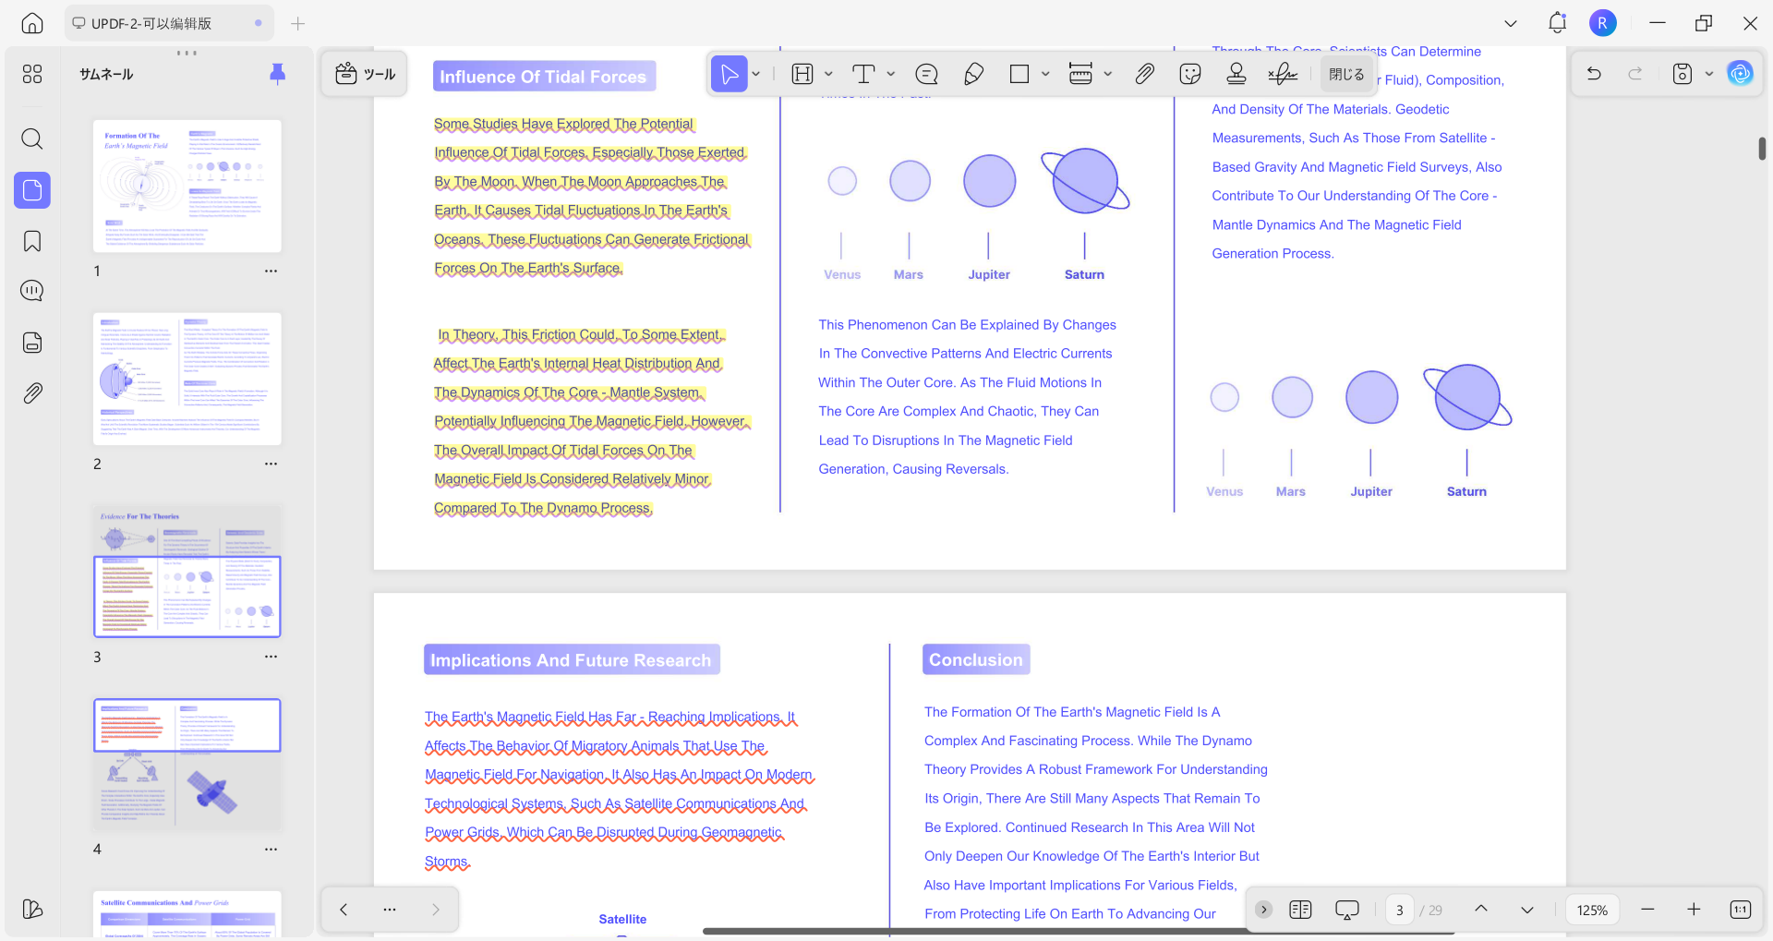Viewport: 1773px width, 941px height.
Task: Pick the Pencil markup tool
Action: pos(973,73)
